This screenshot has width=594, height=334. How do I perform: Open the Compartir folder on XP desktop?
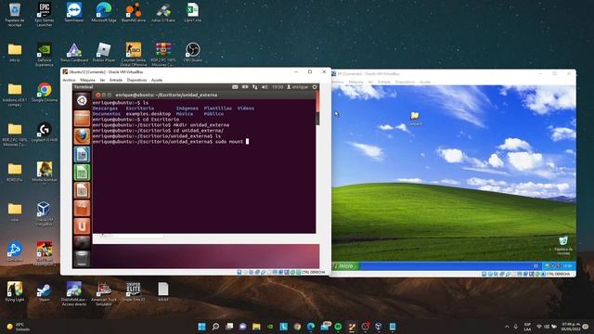point(415,118)
